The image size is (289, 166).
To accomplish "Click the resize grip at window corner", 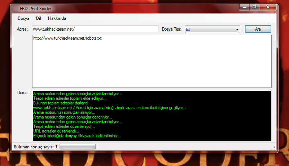I will [273, 148].
